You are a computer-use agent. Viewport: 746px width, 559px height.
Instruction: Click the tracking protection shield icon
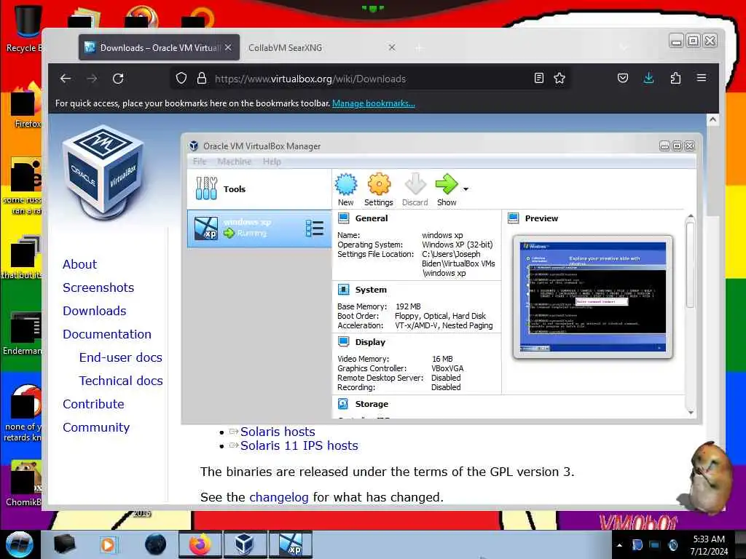pyautogui.click(x=181, y=79)
